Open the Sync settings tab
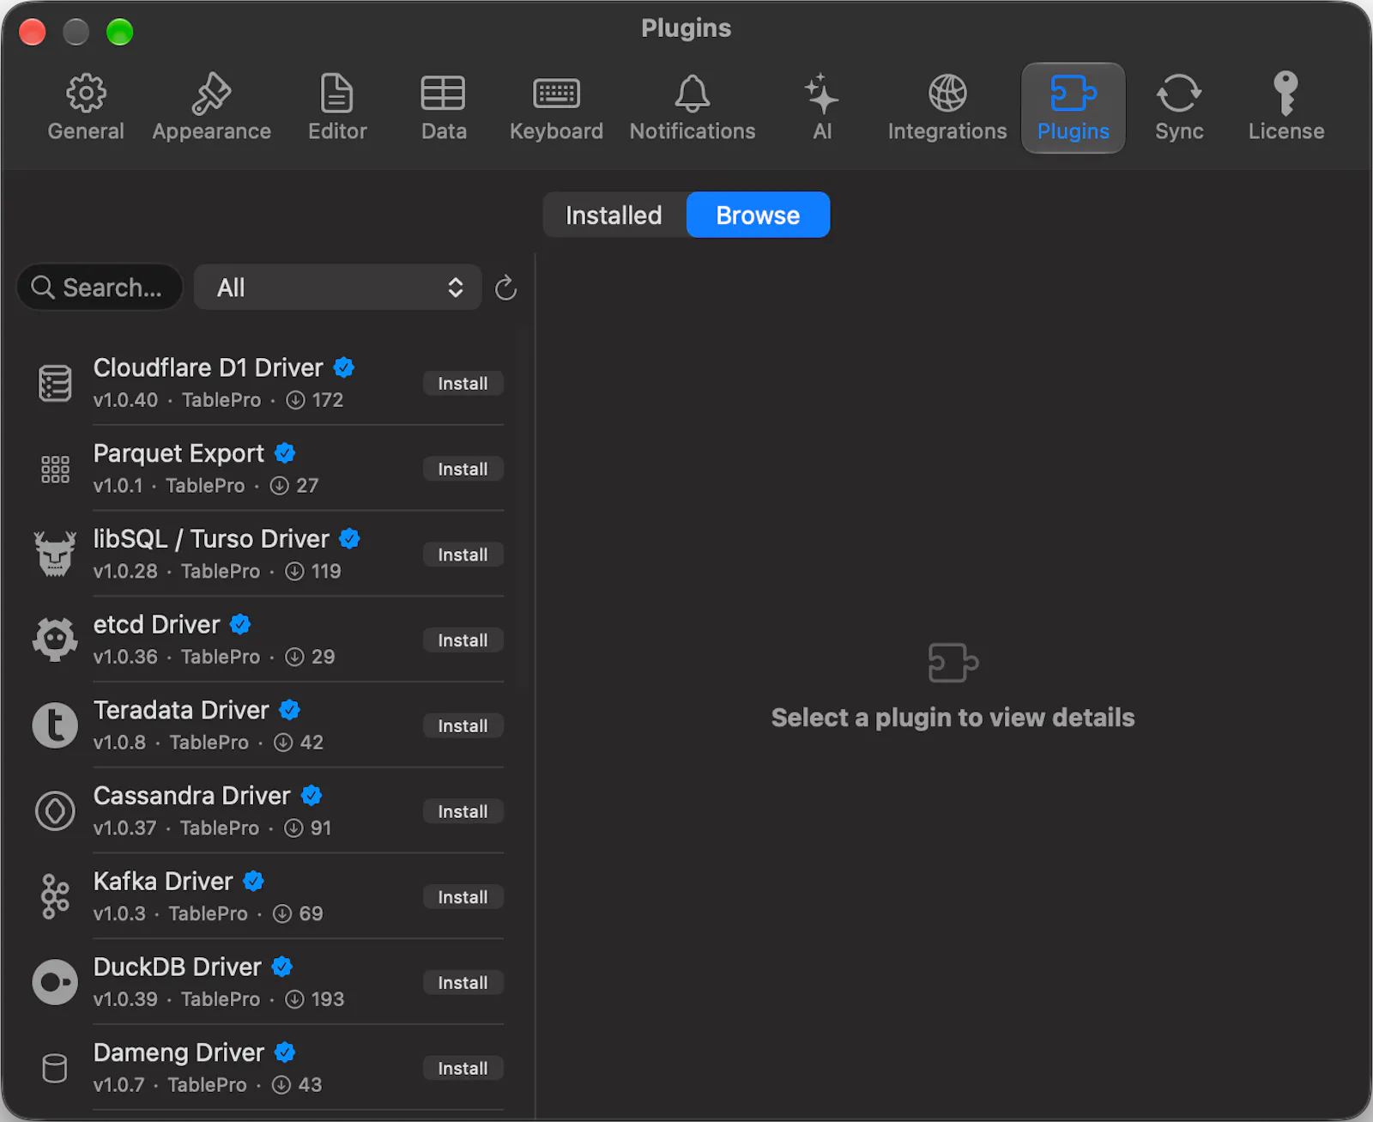Viewport: 1373px width, 1122px height. [1179, 108]
